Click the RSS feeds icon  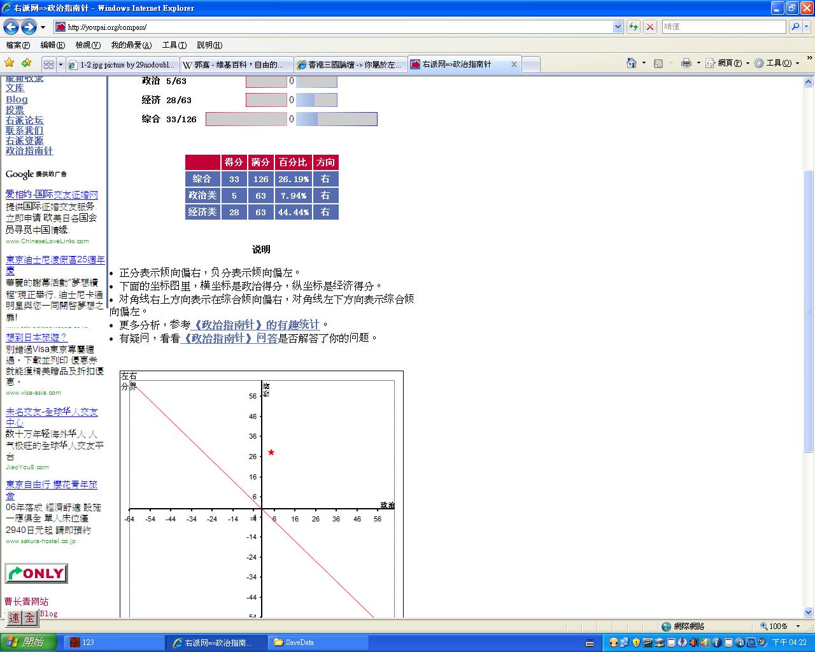[658, 63]
